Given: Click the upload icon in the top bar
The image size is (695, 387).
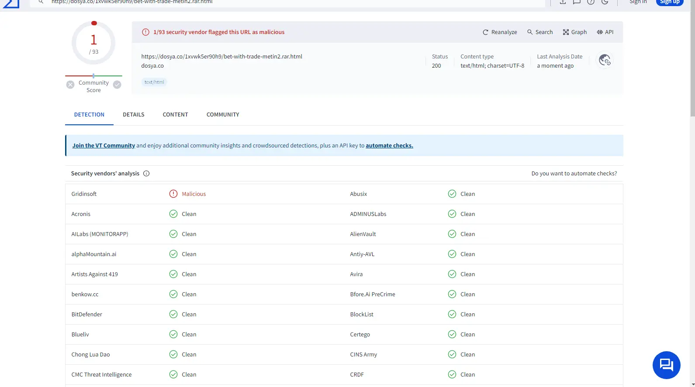Looking at the screenshot, I should click(x=563, y=2).
